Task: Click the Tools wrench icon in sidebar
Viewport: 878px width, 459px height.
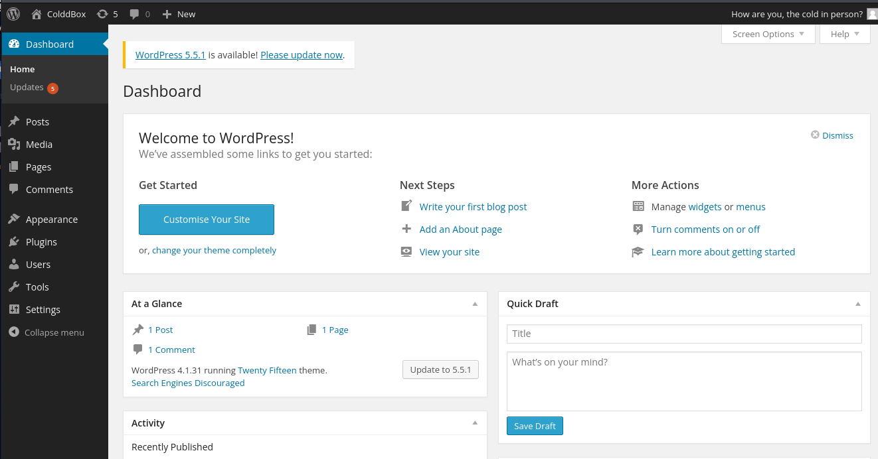Action: (13, 287)
